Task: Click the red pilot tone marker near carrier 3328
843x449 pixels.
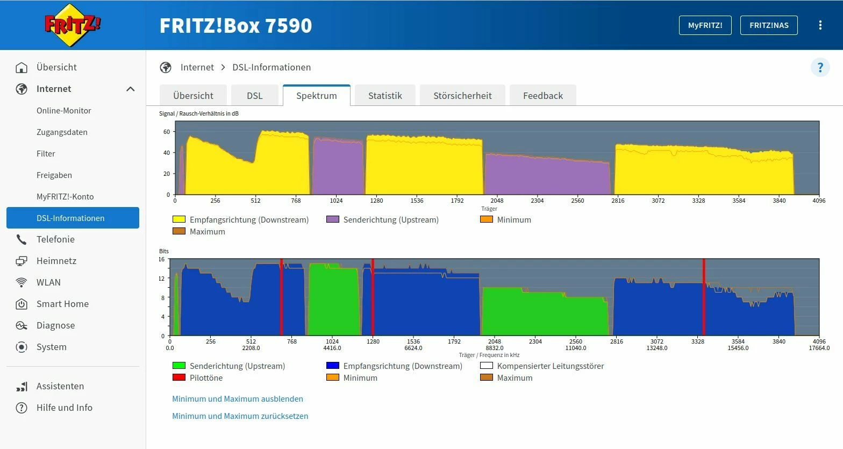Action: click(x=704, y=297)
